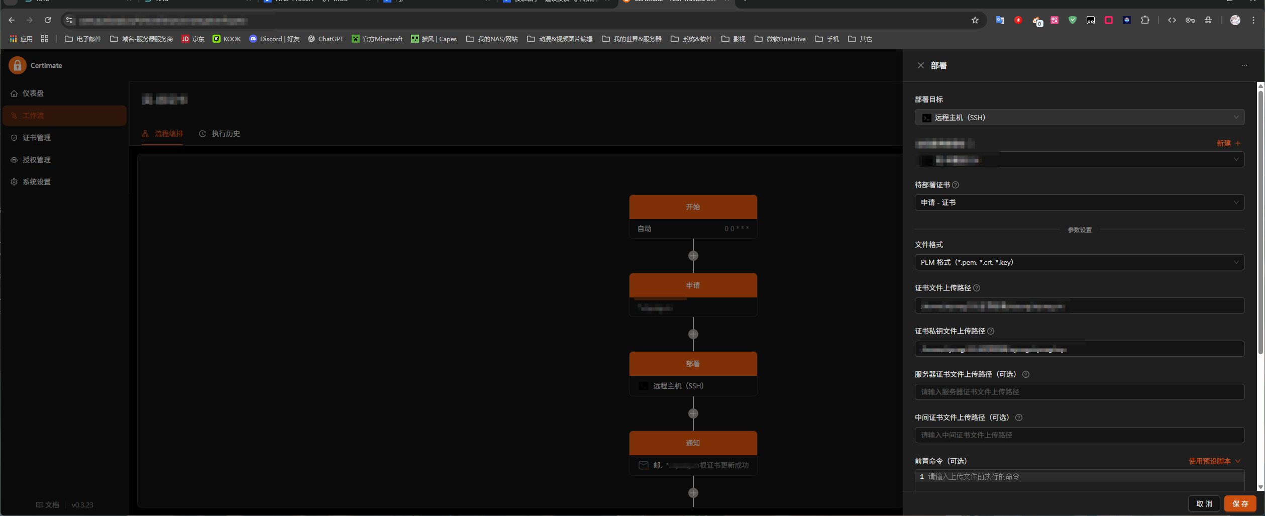Click the Certimate lock logo
Viewport: 1265px width, 516px height.
[x=18, y=65]
